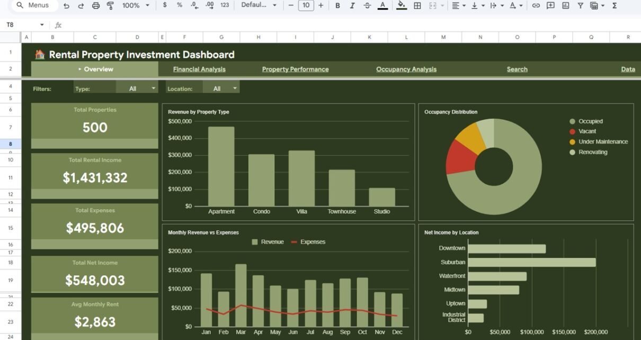Open the Occupancy Analysis tab
The image size is (641, 340).
[x=406, y=69]
